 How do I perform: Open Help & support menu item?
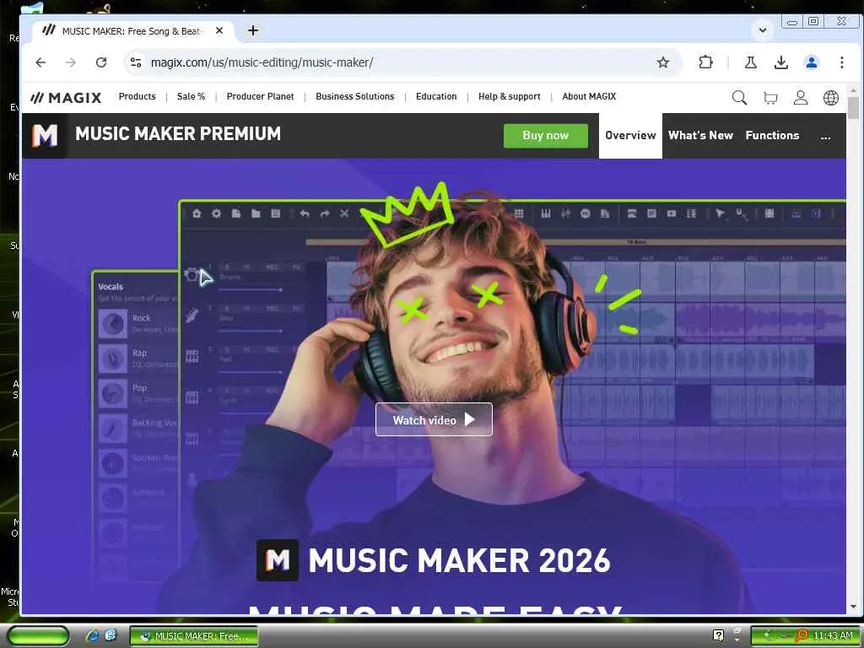point(509,96)
